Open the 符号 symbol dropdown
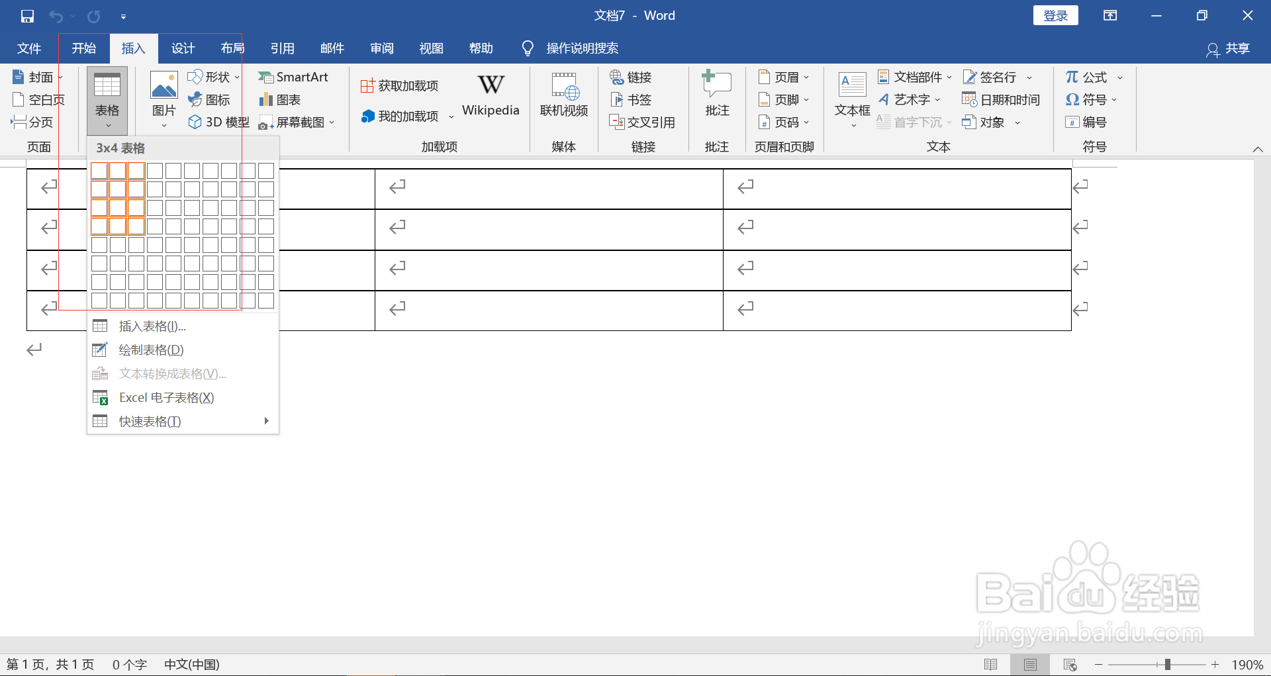 click(1091, 100)
